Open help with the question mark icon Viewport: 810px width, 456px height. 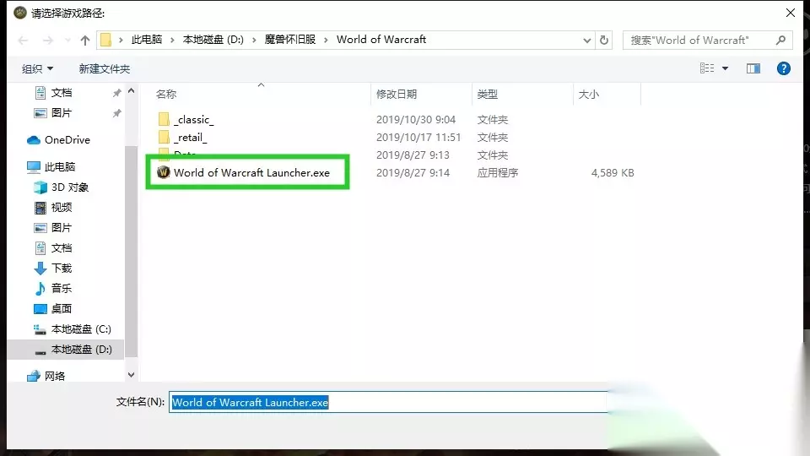tap(784, 68)
